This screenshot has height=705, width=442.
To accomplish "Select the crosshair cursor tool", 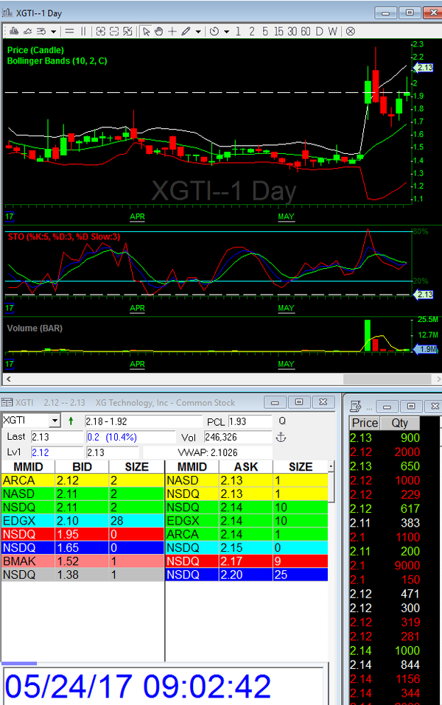I will pos(172,31).
